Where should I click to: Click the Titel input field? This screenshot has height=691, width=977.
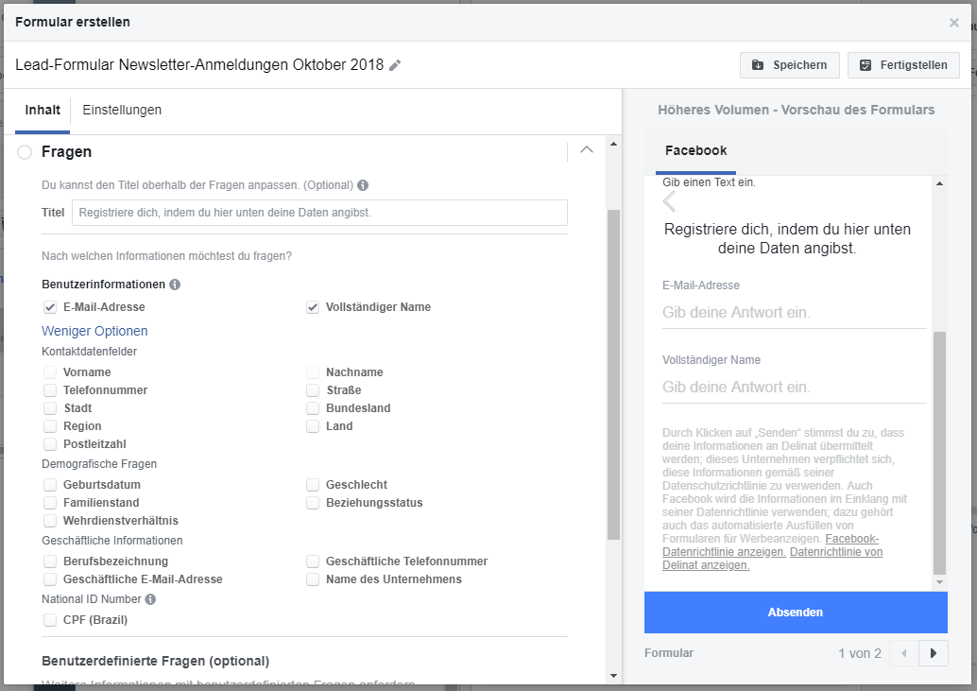[319, 213]
